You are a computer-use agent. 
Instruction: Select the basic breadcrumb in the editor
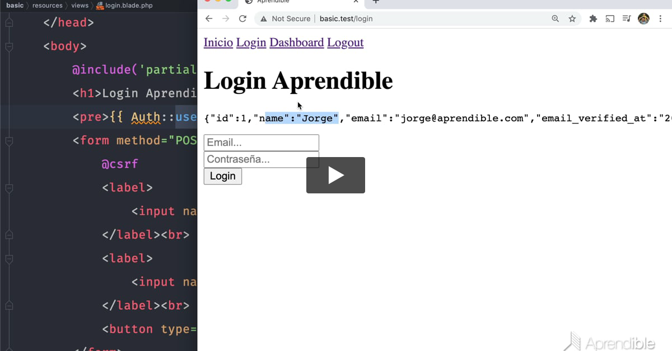[x=15, y=5]
